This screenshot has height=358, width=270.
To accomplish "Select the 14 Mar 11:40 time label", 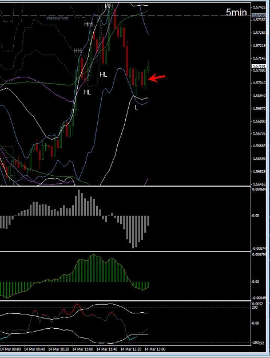I will [x=106, y=349].
